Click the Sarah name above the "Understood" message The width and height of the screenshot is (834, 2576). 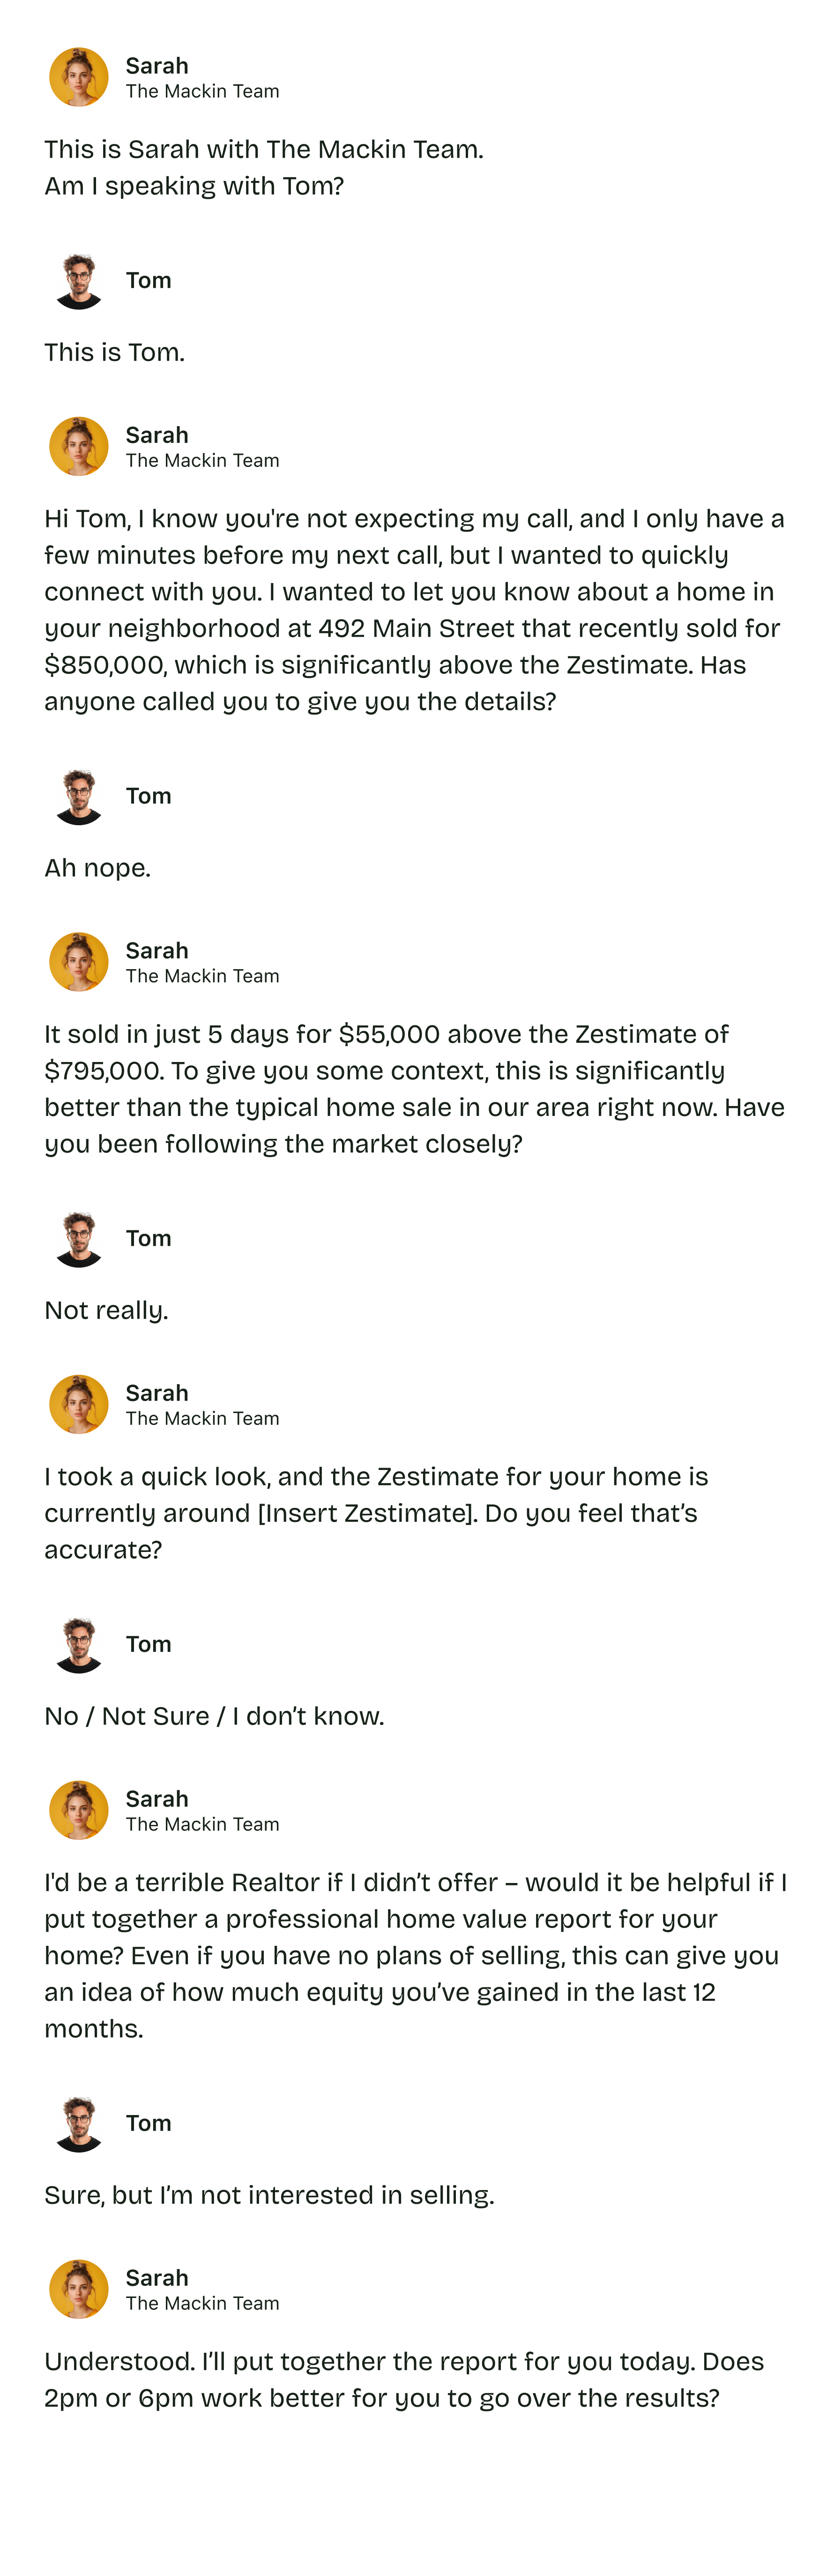pos(157,2278)
